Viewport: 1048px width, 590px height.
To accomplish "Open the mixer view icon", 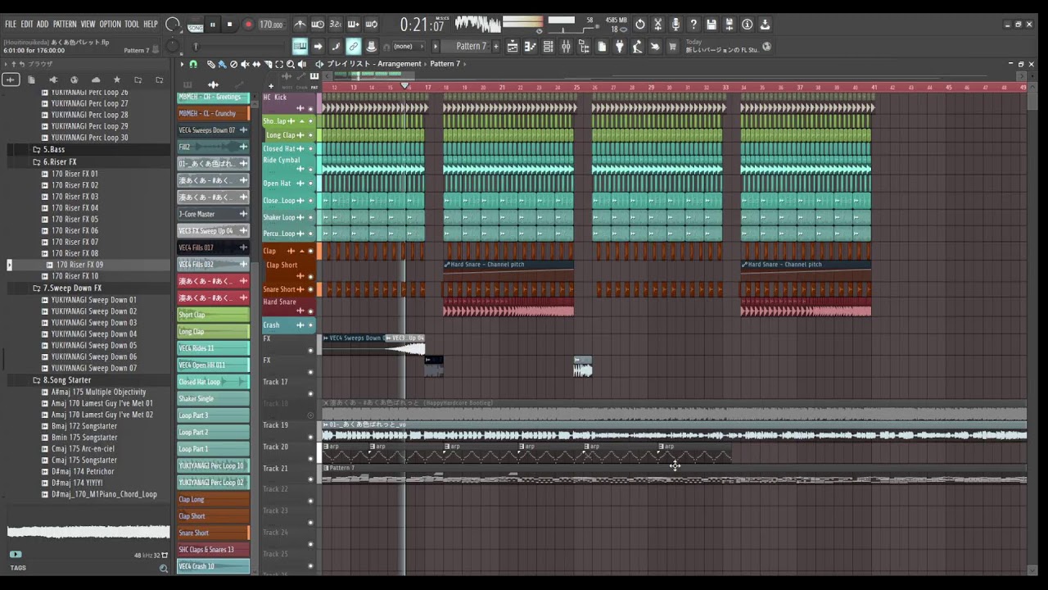I will pos(566,46).
